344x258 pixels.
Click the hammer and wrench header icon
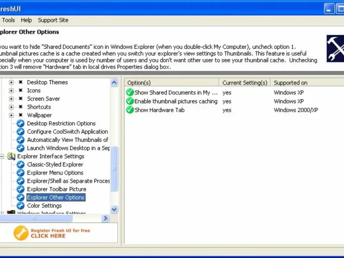point(335,49)
